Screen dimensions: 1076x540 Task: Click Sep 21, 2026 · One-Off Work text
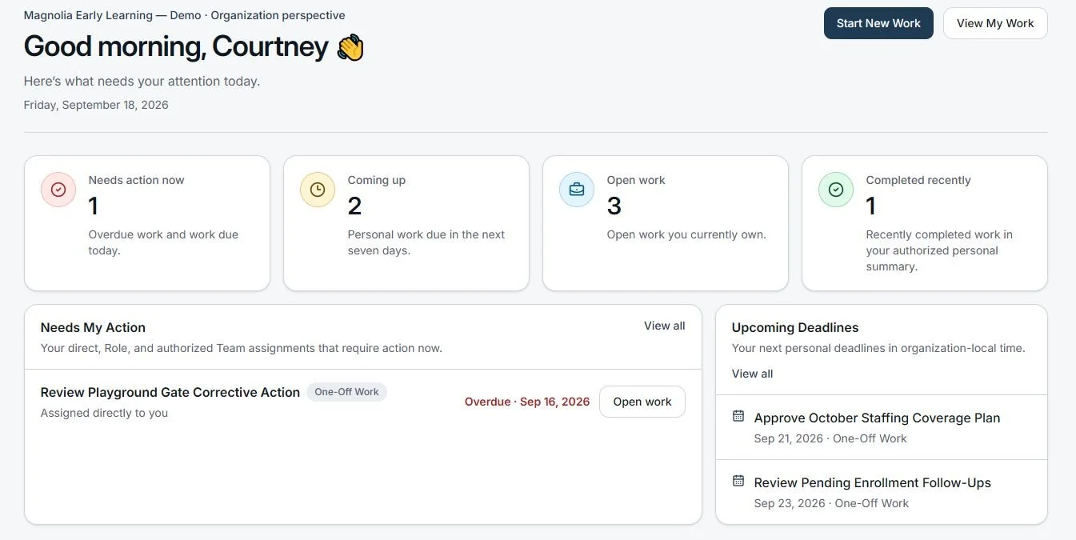830,438
